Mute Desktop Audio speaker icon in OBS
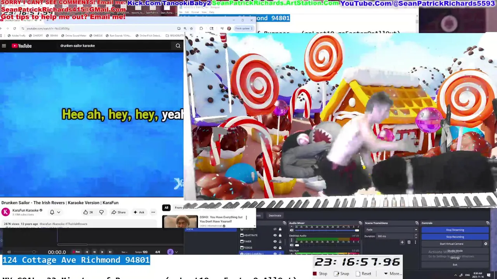The image size is (497, 279). (292, 245)
